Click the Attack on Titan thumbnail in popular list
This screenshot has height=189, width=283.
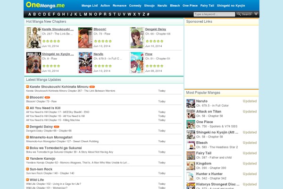coord(191,114)
